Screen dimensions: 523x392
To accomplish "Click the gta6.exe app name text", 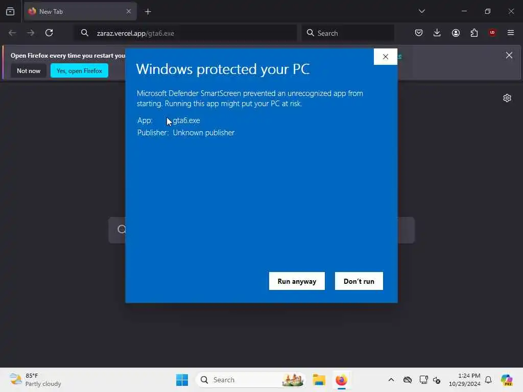I will coord(186,120).
